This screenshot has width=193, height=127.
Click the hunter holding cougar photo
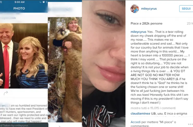coord(65,70)
